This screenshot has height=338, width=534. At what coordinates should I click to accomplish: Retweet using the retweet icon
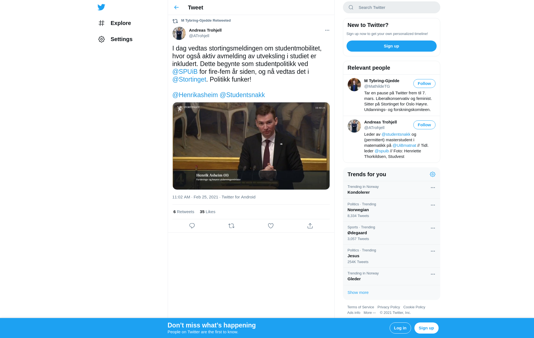pyautogui.click(x=231, y=226)
